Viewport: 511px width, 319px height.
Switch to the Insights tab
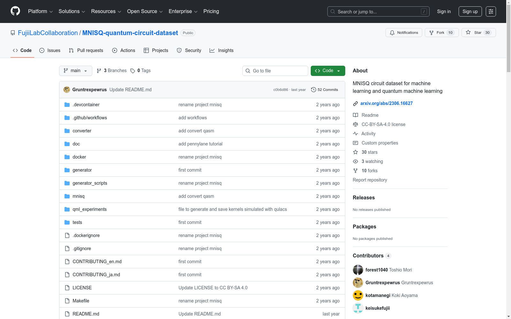(222, 50)
